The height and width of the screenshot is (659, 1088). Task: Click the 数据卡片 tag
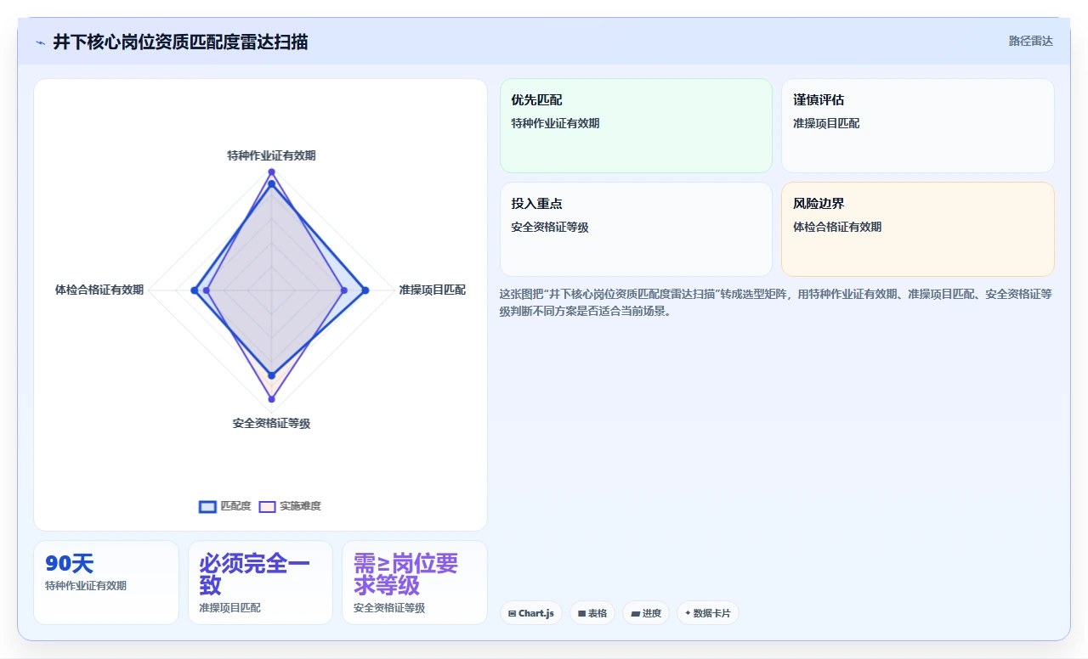pos(708,613)
